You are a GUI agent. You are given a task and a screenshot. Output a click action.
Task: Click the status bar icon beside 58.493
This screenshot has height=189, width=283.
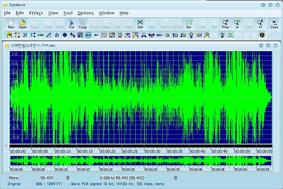[x=68, y=178]
